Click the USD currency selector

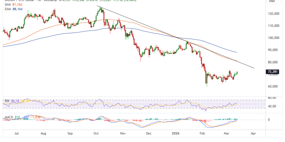tap(271, 1)
